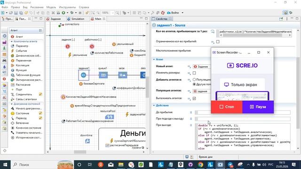Open Новый агент Задание dropdown
301x169 pixels.
click(x=202, y=67)
